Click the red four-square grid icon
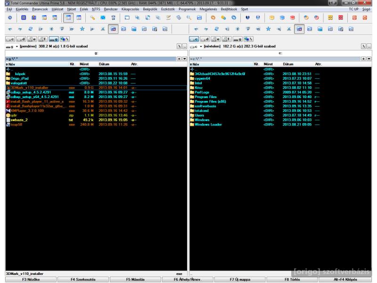This screenshot has height=283, width=377. click(x=341, y=17)
